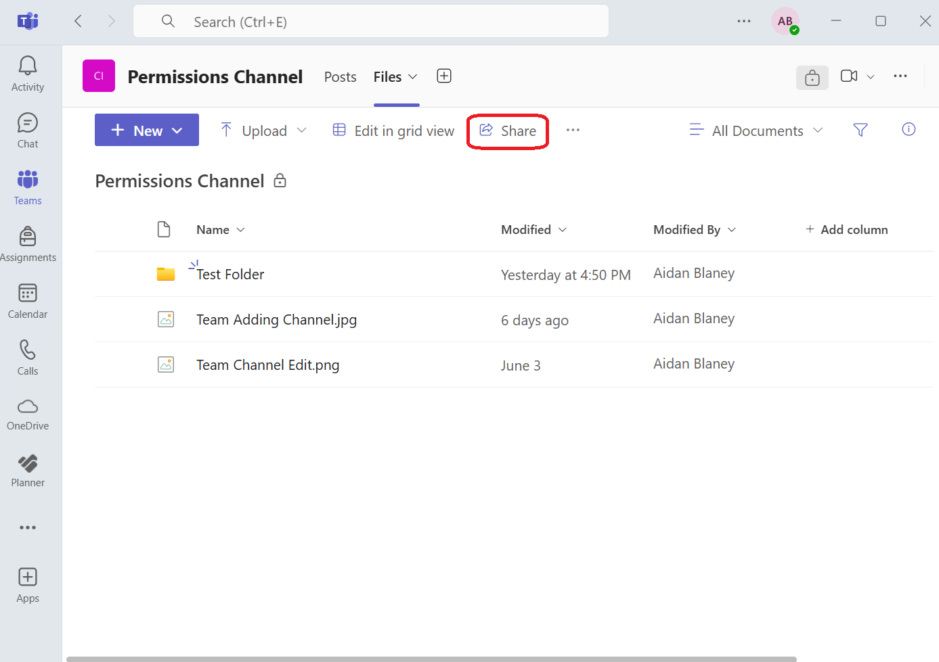Open meeting options chevron beside video icon

871,76
